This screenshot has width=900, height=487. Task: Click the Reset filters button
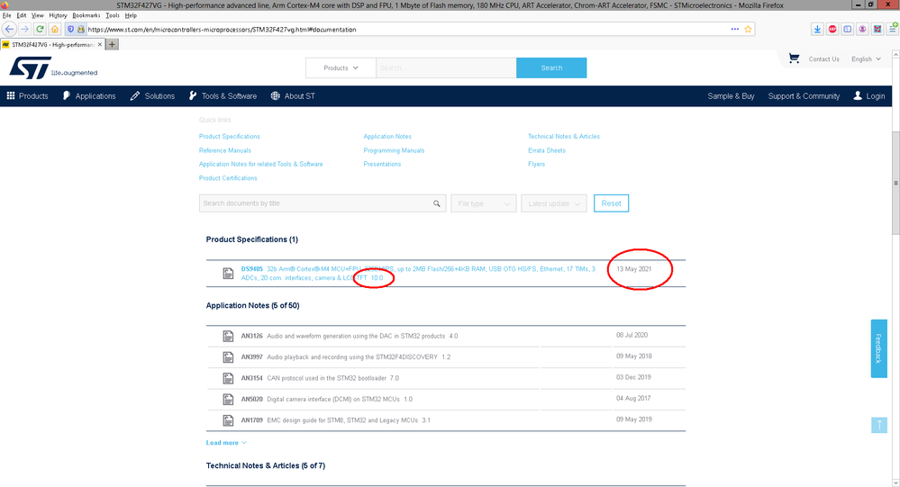point(612,203)
